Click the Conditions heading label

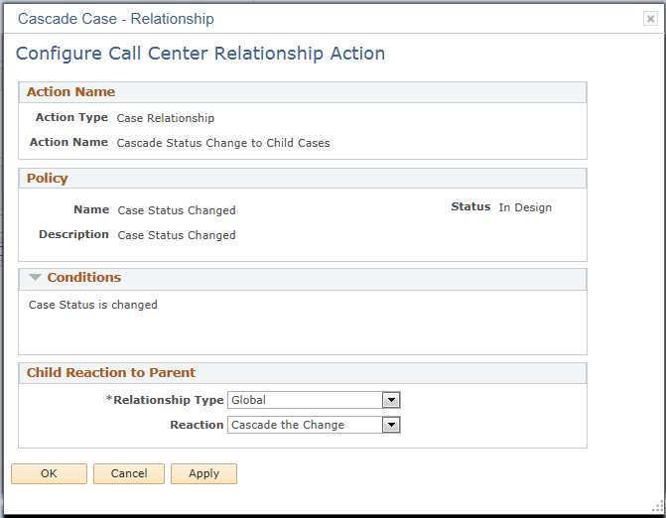(x=84, y=277)
